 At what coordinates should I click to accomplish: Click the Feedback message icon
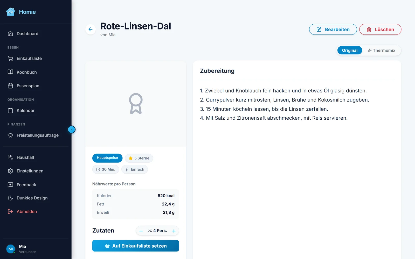pos(10,185)
